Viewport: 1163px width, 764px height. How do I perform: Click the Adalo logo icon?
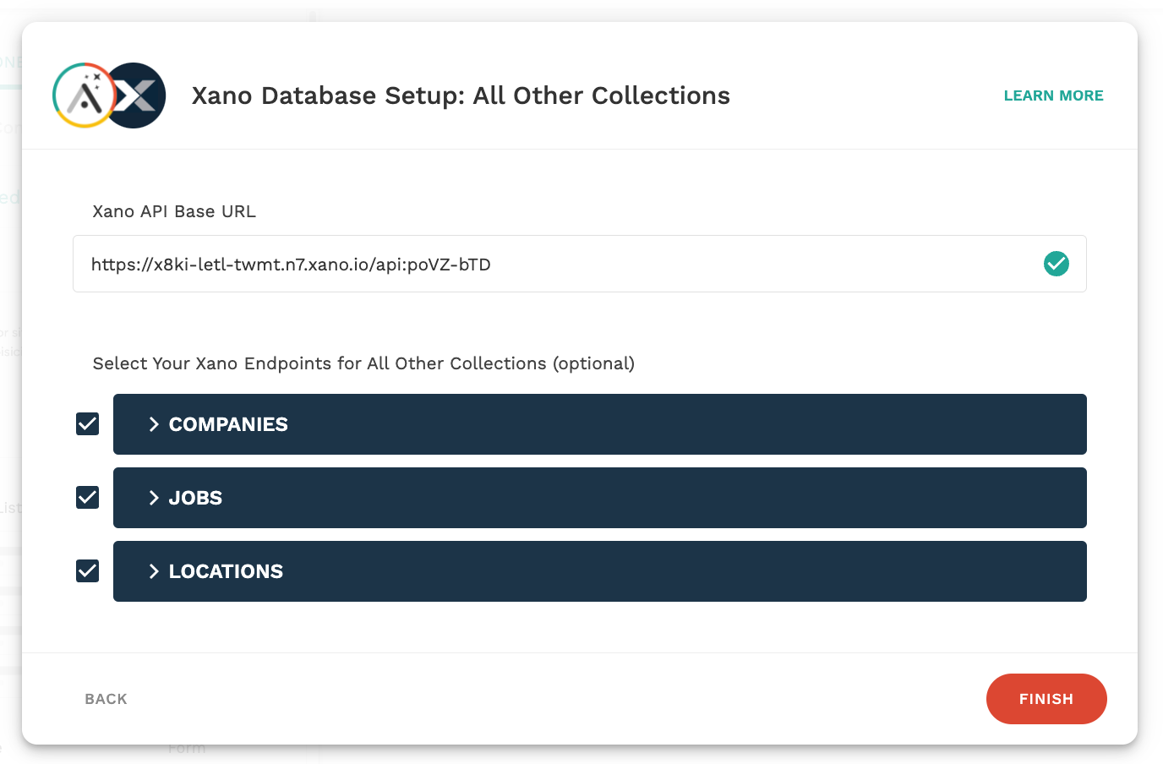[x=82, y=95]
